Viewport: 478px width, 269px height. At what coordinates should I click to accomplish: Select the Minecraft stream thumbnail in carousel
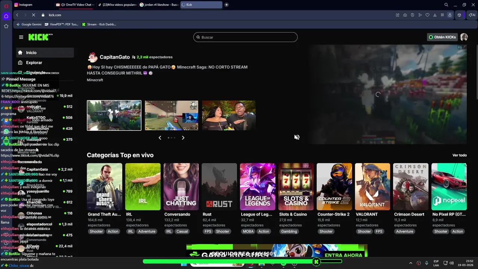(x=114, y=115)
